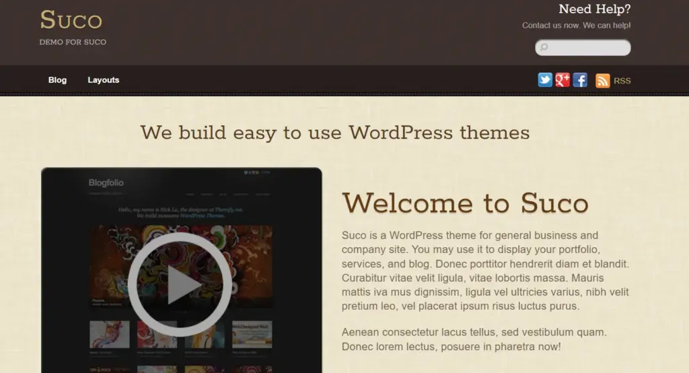Click the Suco site title
The height and width of the screenshot is (373, 689).
click(71, 20)
